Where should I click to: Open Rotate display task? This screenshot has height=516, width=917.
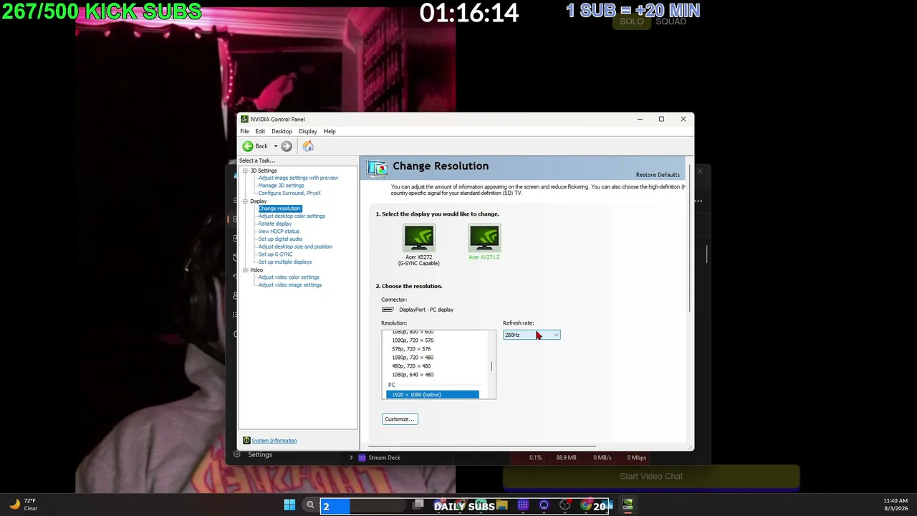[x=275, y=224]
